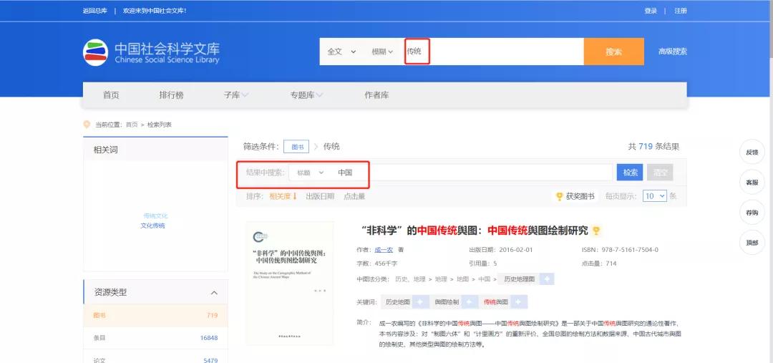This screenshot has height=363, width=773.
Task: Sort results by 点击量
Action: tap(354, 196)
